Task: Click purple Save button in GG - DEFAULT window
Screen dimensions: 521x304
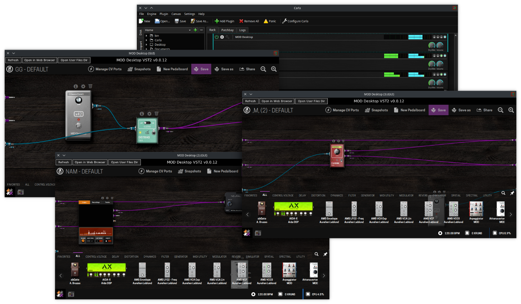Action: (x=201, y=69)
